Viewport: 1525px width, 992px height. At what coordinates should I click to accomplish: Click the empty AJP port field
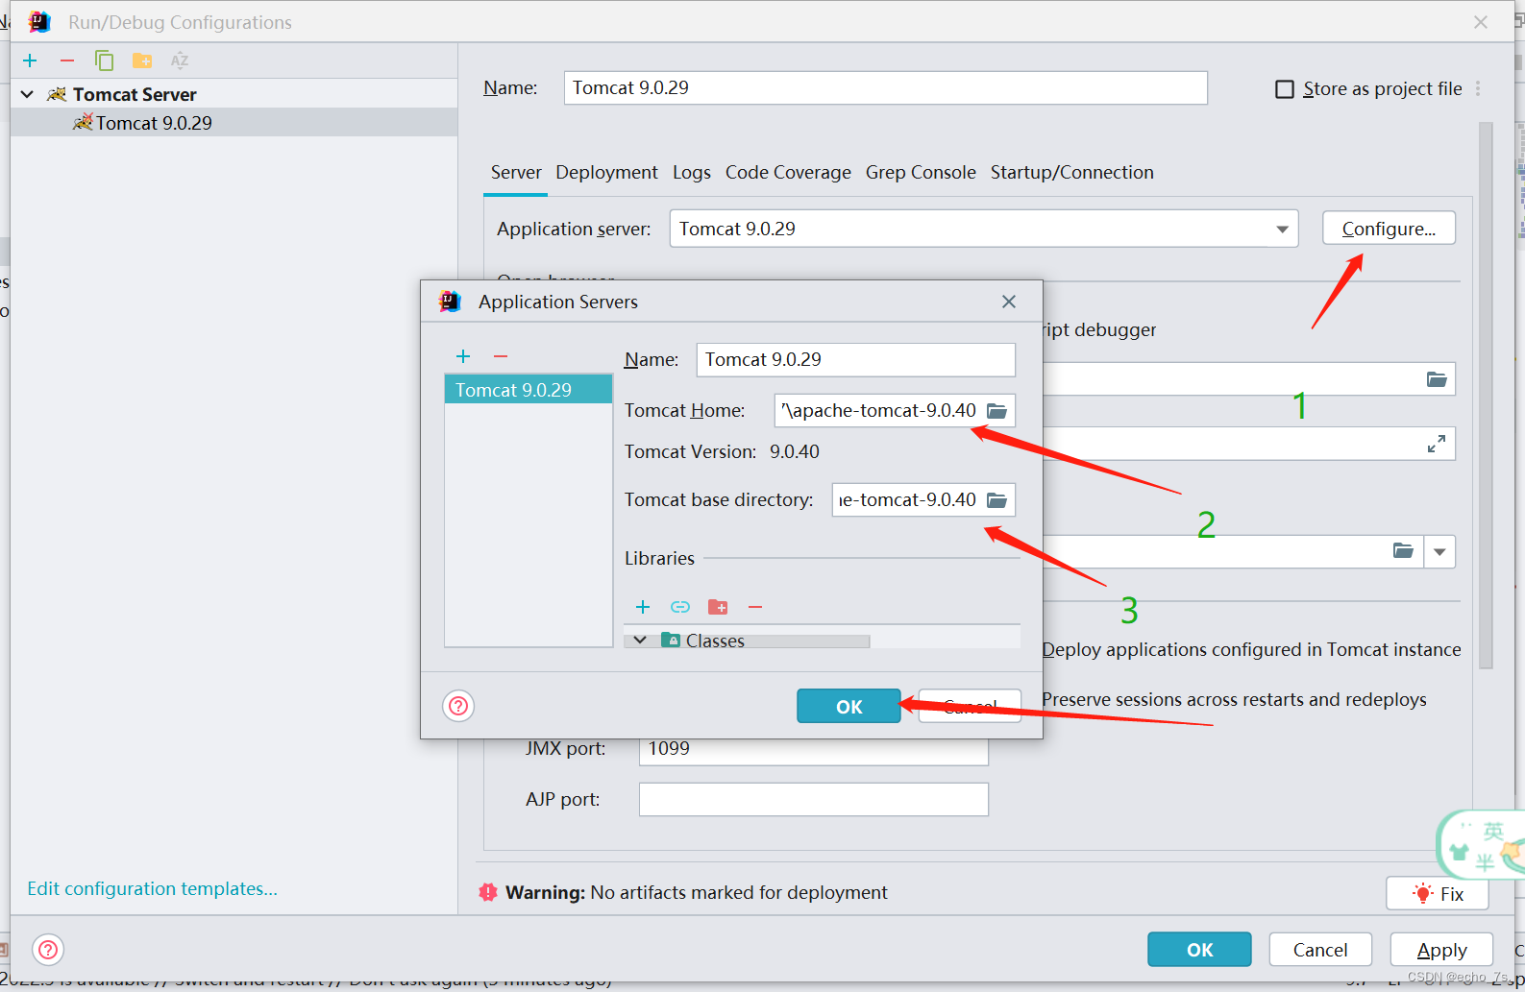tap(813, 800)
